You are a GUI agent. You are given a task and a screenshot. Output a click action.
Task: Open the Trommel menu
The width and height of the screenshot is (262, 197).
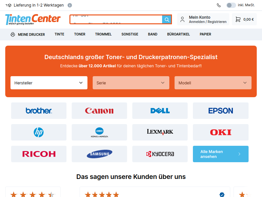tap(103, 34)
